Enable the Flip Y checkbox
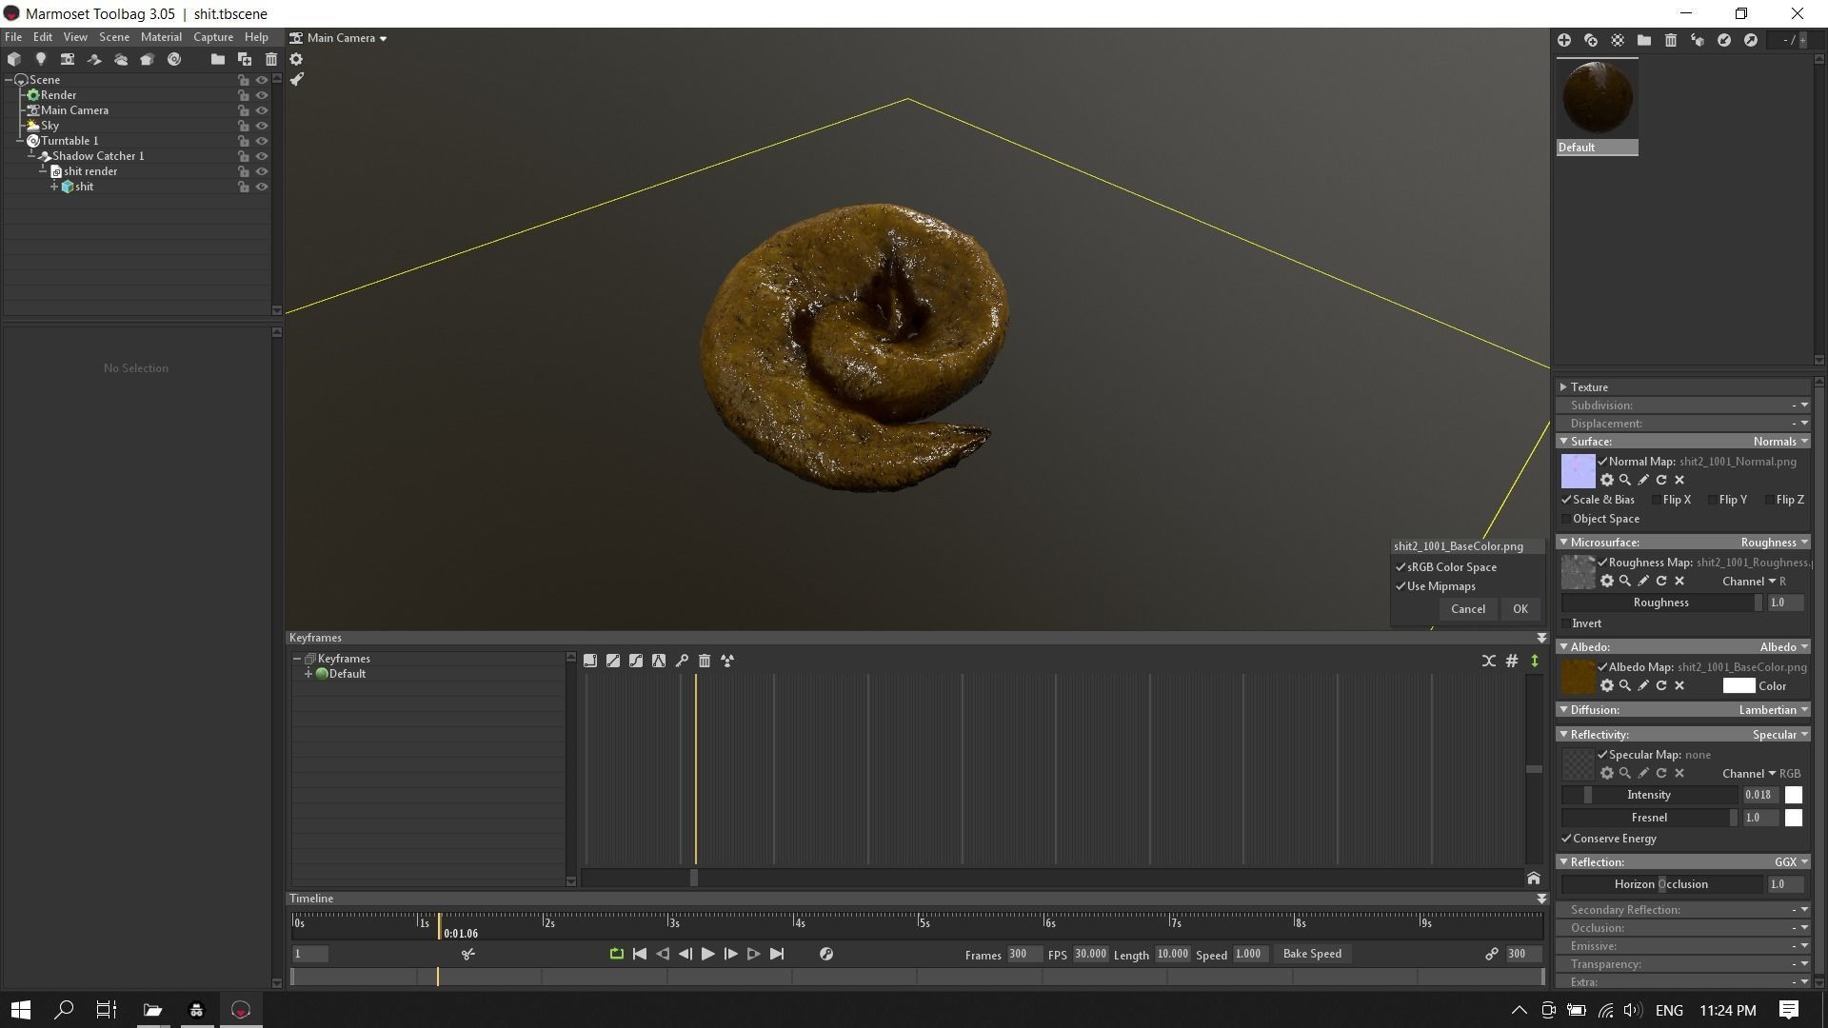The width and height of the screenshot is (1828, 1028). coord(1713,500)
